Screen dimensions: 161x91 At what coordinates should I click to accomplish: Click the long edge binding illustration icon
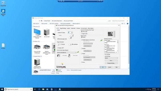pyautogui.click(x=59, y=56)
